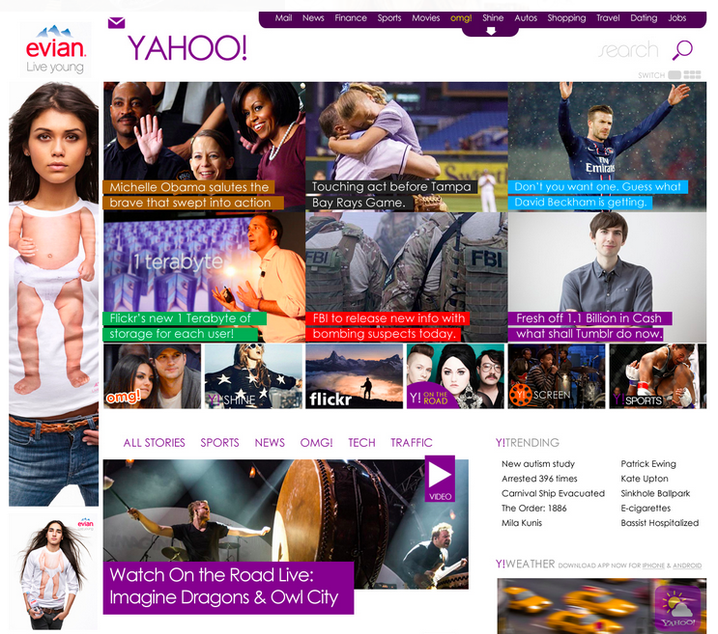Open Movies in top navigation
This screenshot has height=634, width=718.
[x=426, y=18]
